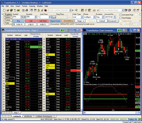142x123 pixels.
Task: Open the OCO/OSO dropdown button
Action: click(68, 21)
